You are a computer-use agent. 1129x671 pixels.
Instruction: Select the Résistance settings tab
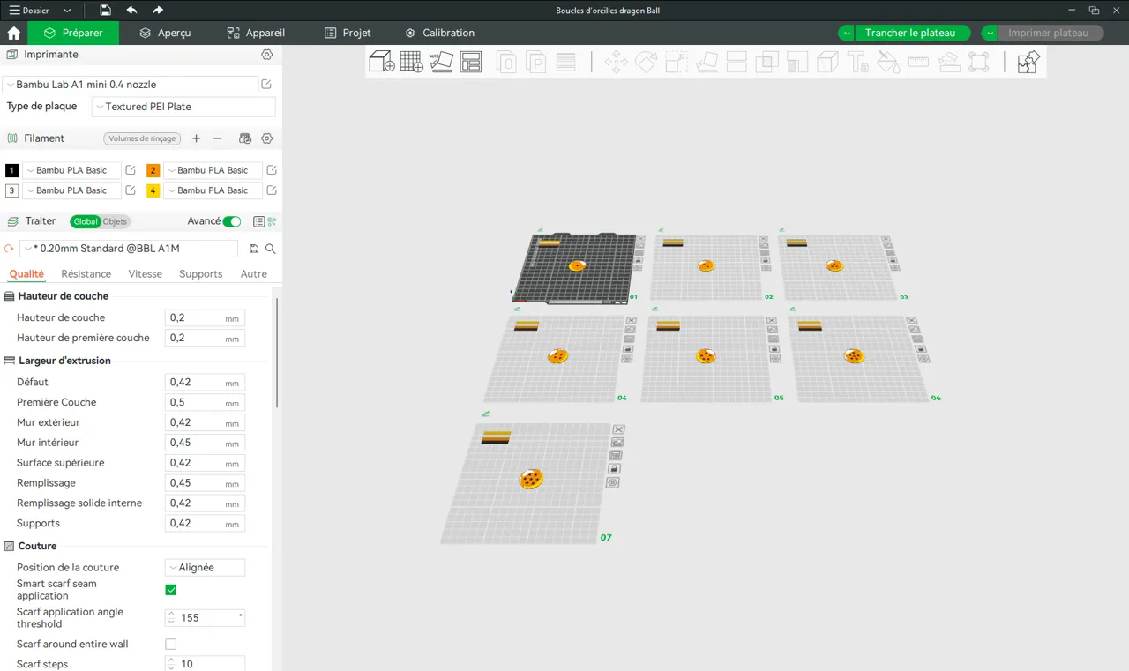pos(86,274)
